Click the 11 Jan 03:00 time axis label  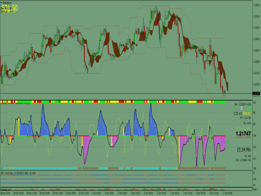coord(227,193)
